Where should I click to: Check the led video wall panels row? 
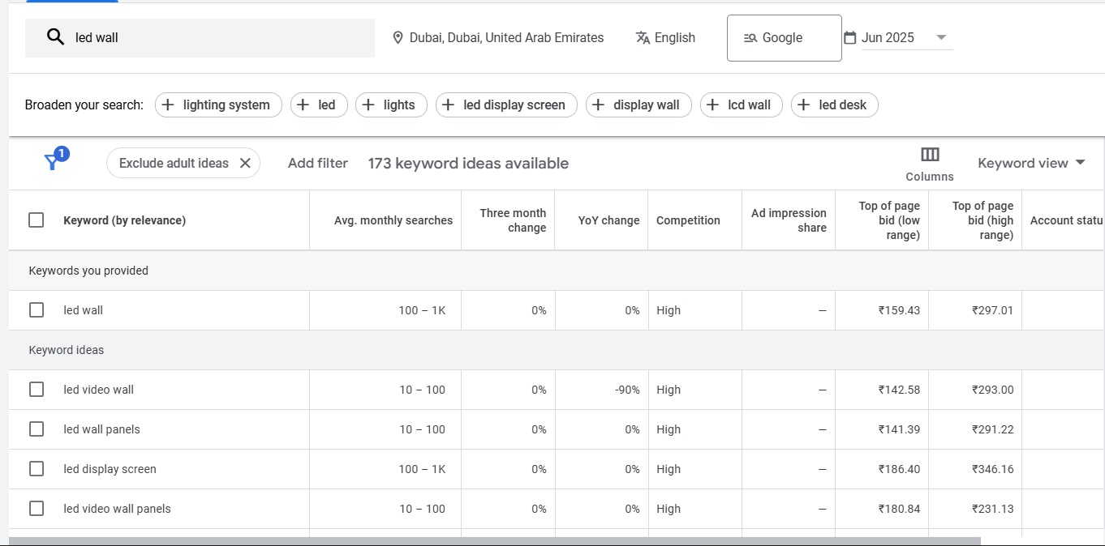pyautogui.click(x=37, y=509)
